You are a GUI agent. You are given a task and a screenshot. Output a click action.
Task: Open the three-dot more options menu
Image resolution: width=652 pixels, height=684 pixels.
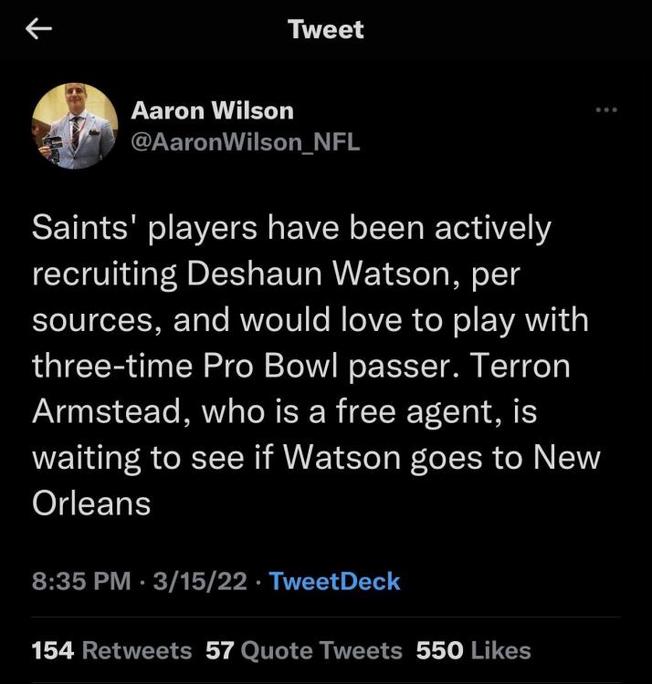(x=606, y=110)
